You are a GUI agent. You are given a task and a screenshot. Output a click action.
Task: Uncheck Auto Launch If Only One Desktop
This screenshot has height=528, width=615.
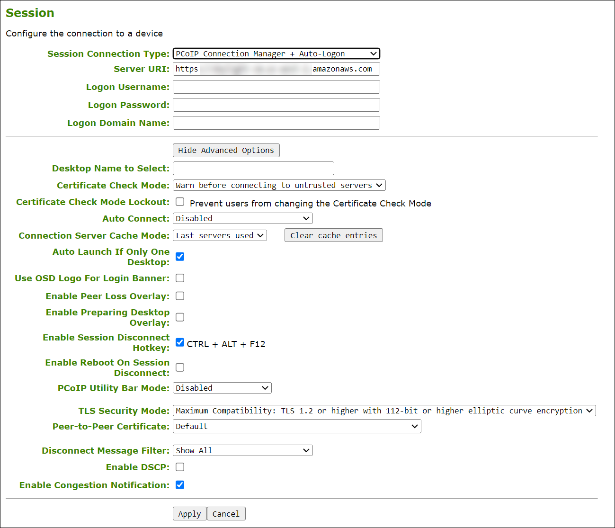click(180, 257)
